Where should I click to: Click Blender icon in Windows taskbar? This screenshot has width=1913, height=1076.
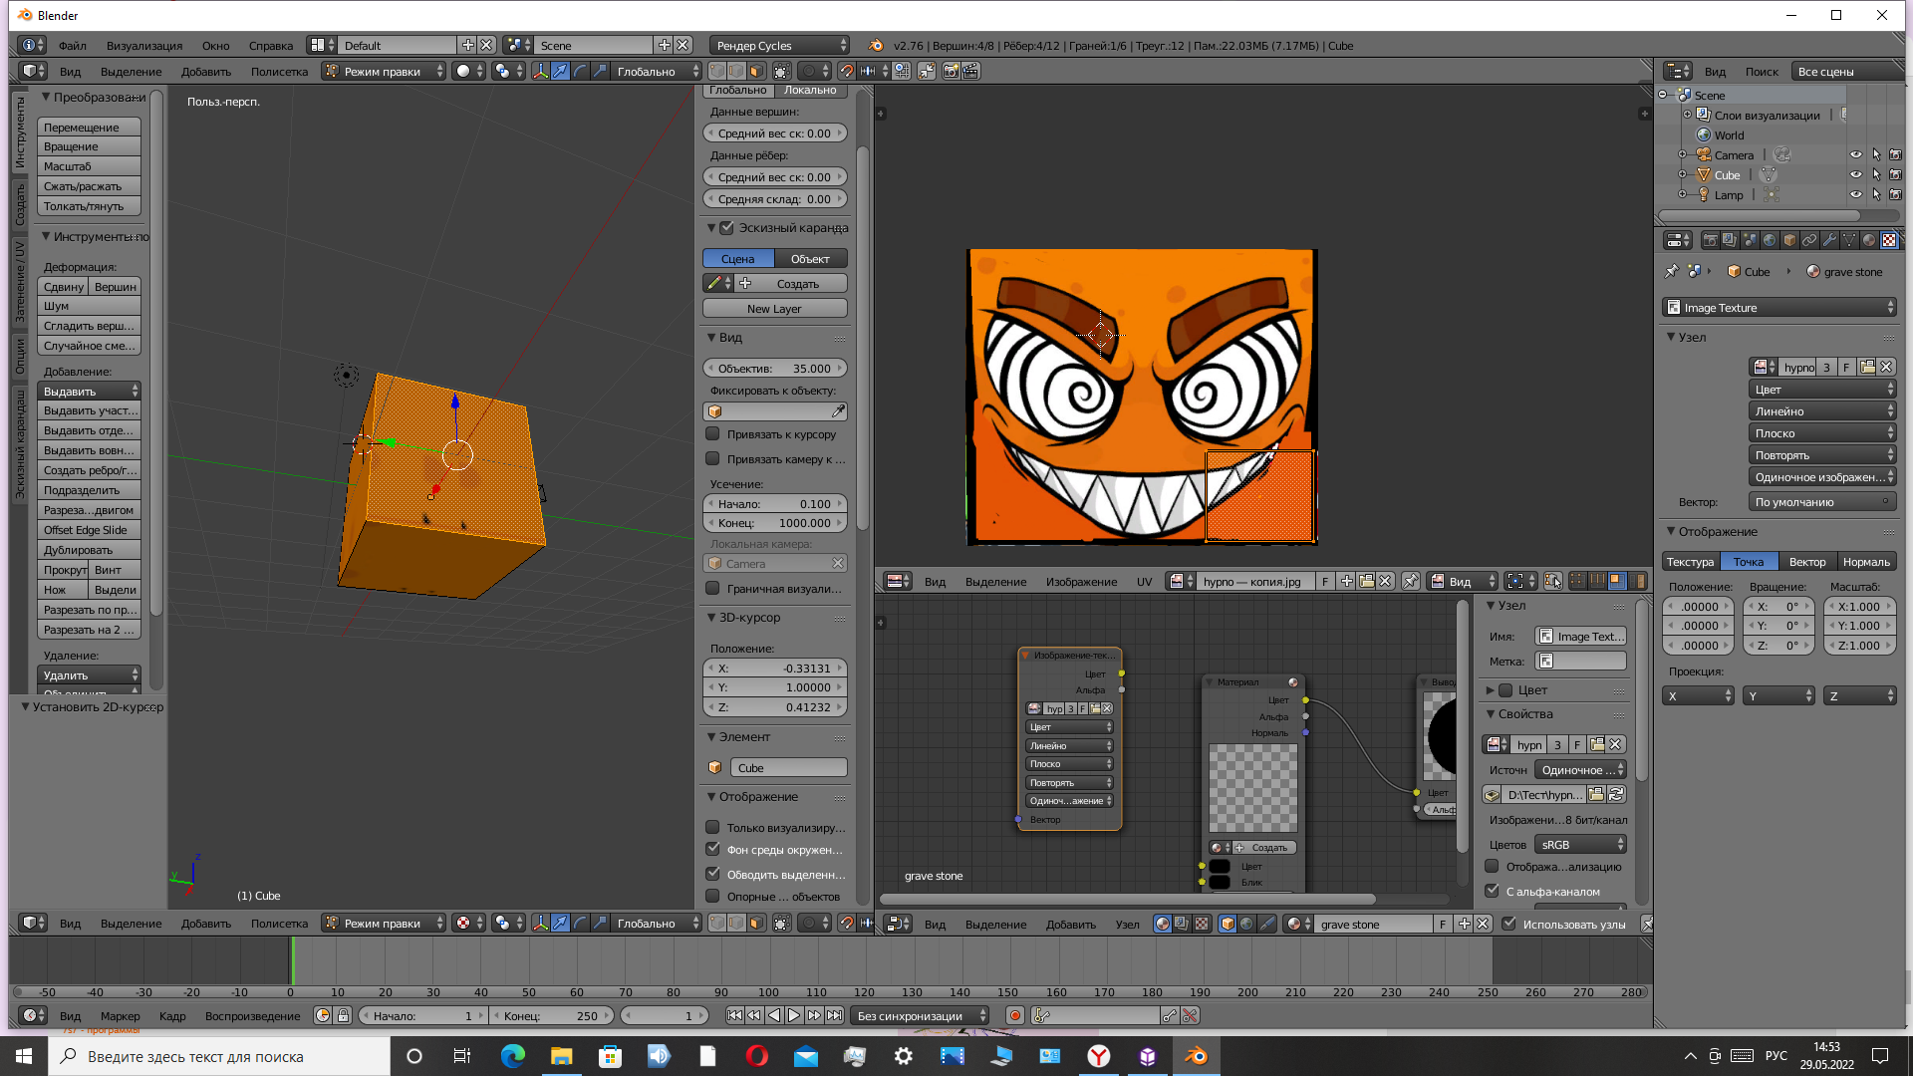(x=1196, y=1056)
